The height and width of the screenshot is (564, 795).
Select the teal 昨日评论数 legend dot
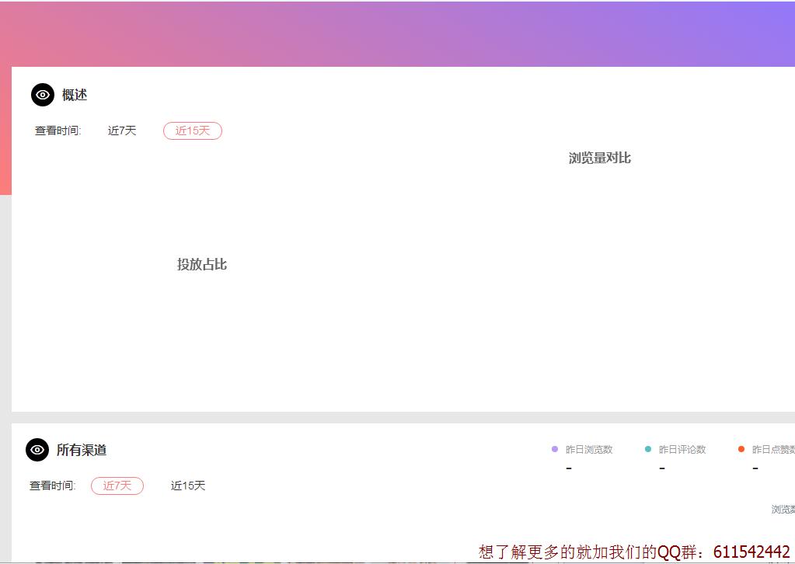pos(647,449)
